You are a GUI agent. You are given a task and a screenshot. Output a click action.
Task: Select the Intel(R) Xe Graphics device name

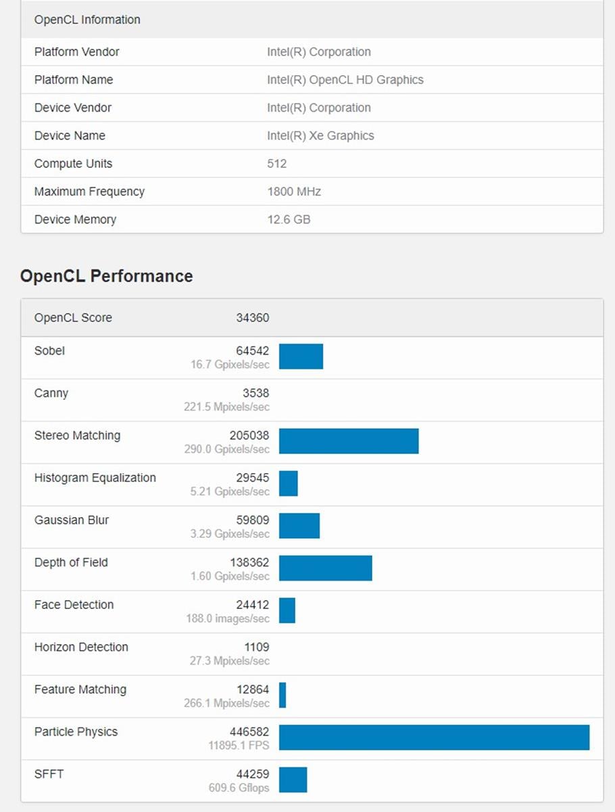[320, 135]
